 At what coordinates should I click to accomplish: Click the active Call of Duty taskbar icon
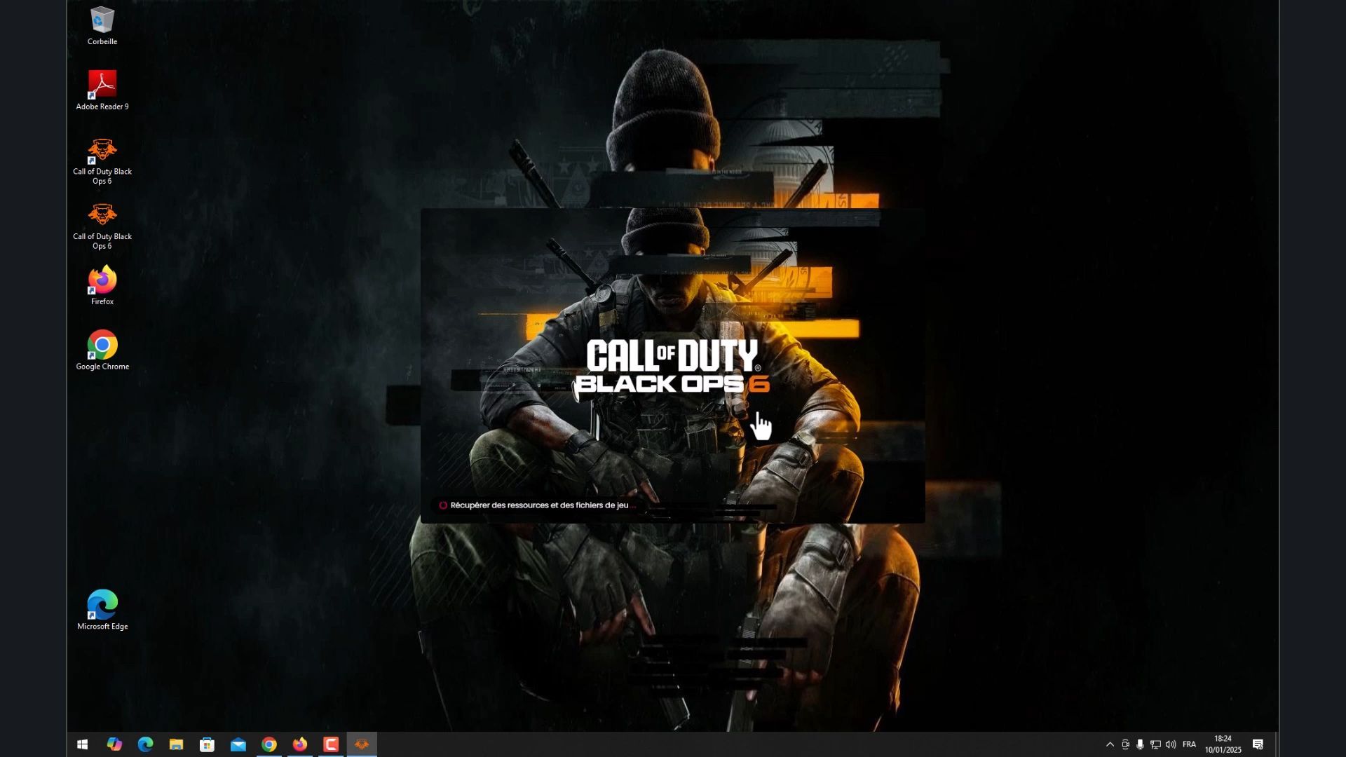click(362, 744)
